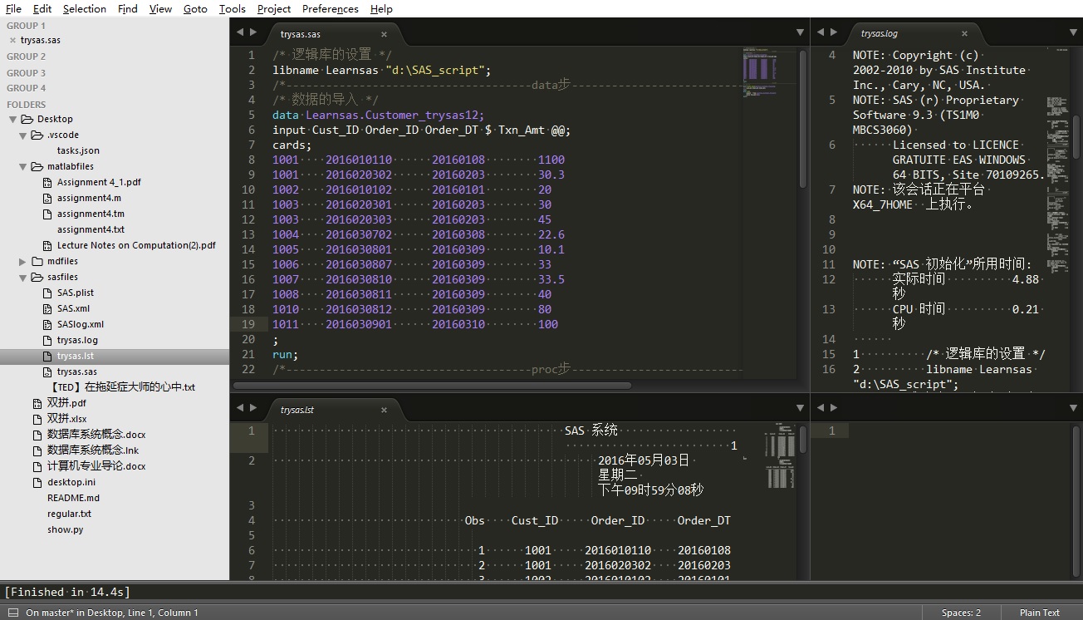Click the Spaces: 2 indentation setting
Screen dimensions: 1083x620
(961, 613)
